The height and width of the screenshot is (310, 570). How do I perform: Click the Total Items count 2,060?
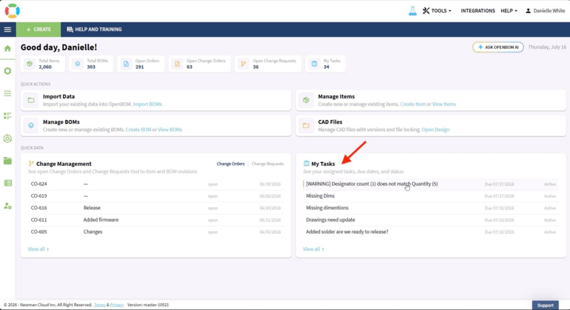45,67
